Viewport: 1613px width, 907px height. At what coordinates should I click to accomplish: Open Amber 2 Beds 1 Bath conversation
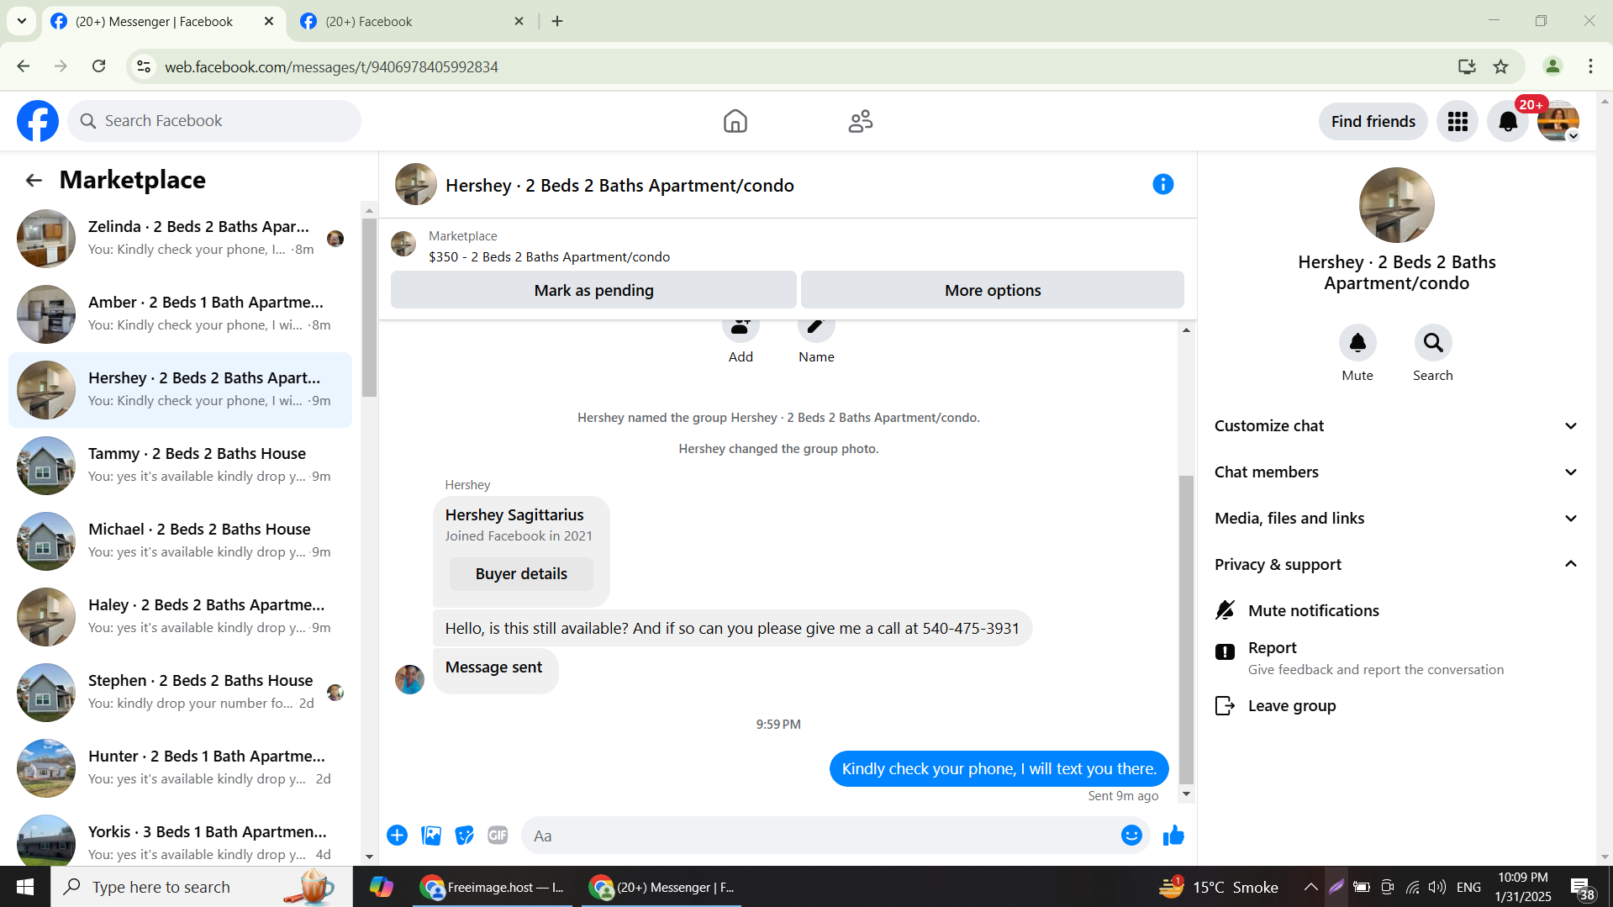(181, 314)
